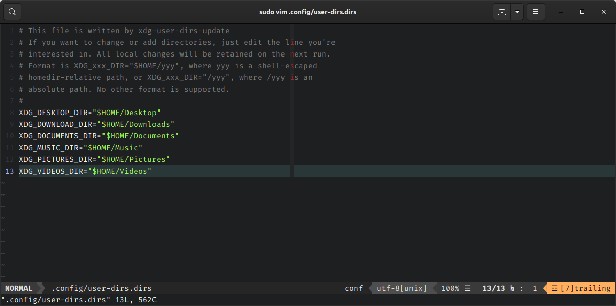Click the "$HOME/Videos" string value
The height and width of the screenshot is (306, 616).
click(x=120, y=171)
